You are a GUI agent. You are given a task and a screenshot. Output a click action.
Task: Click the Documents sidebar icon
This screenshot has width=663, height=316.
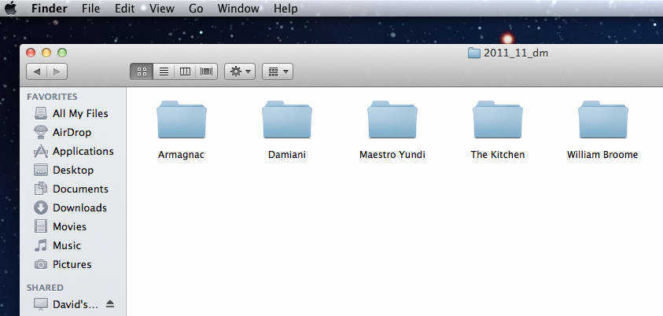pos(41,189)
